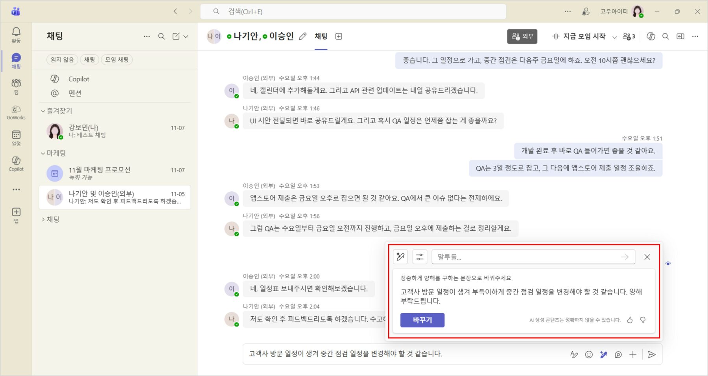Image resolution: width=708 pixels, height=376 pixels.
Task: Open the 일정 calendar in sidebar
Action: [x=16, y=138]
